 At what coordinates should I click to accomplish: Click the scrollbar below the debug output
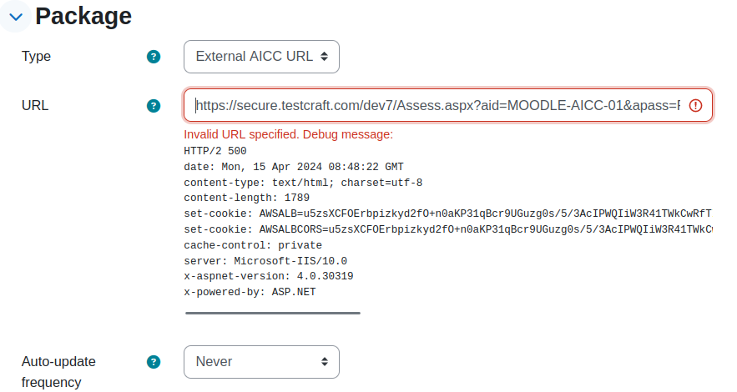coord(273,313)
